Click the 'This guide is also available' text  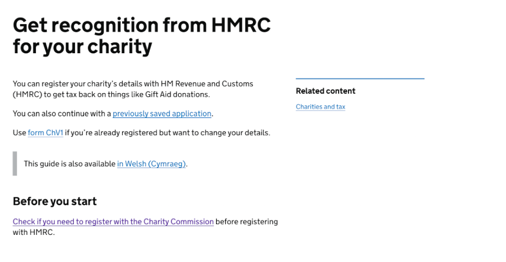[69, 164]
